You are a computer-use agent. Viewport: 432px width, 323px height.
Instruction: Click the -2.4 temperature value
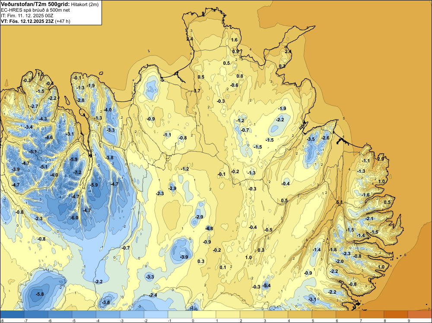(x=152, y=295)
